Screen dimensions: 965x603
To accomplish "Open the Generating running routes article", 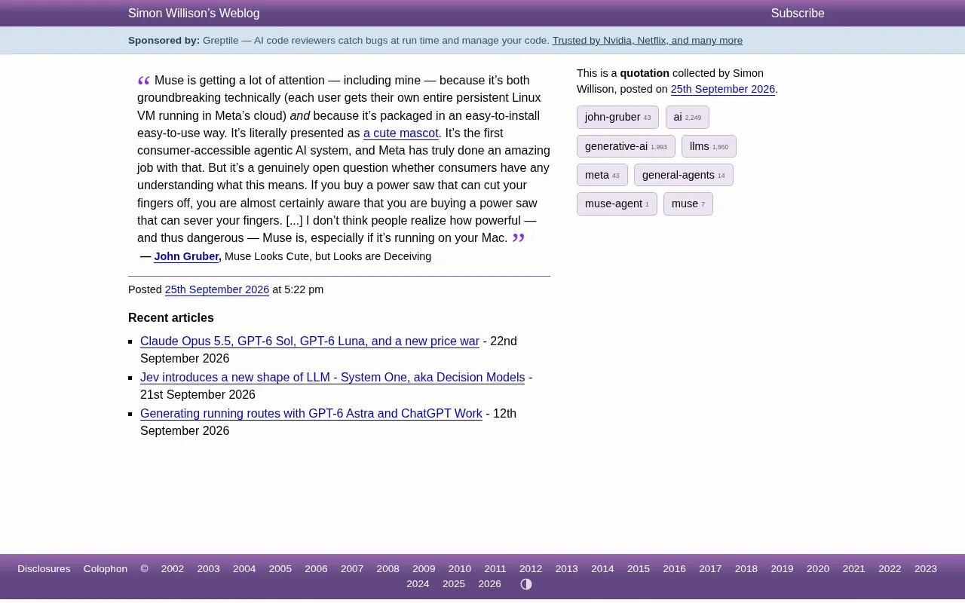I will click(x=311, y=414).
